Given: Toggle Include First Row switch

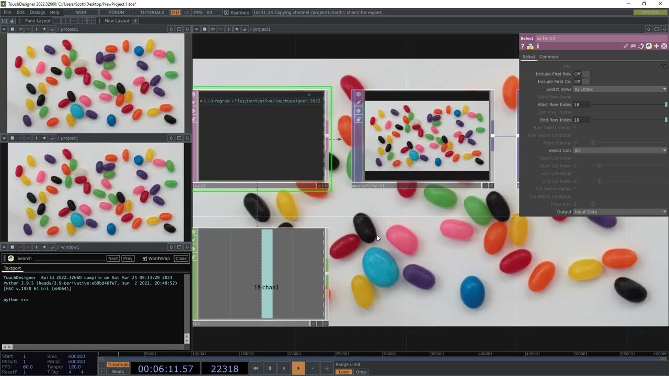Looking at the screenshot, I should click(582, 74).
